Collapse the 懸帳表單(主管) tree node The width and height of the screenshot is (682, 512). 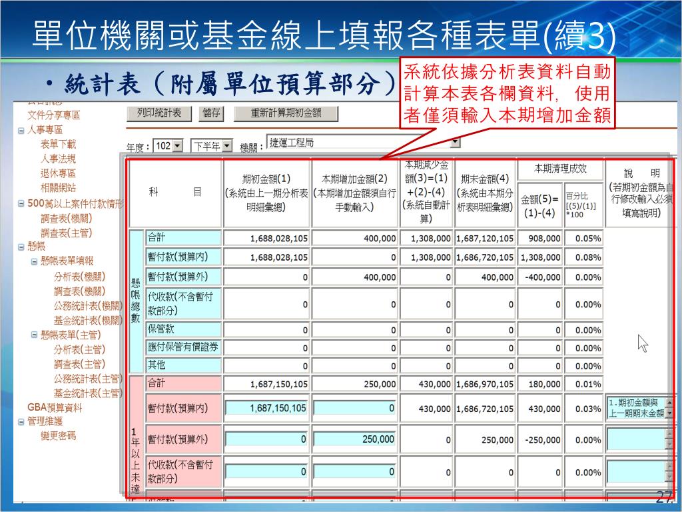pyautogui.click(x=34, y=335)
